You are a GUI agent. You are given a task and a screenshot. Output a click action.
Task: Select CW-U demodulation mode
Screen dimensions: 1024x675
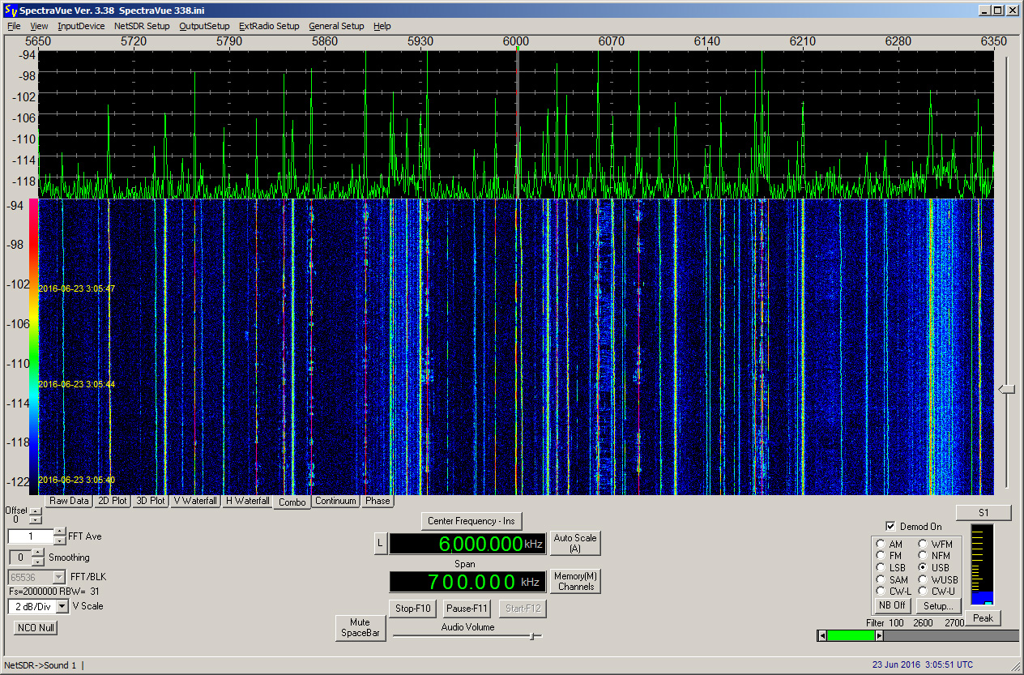click(x=923, y=591)
